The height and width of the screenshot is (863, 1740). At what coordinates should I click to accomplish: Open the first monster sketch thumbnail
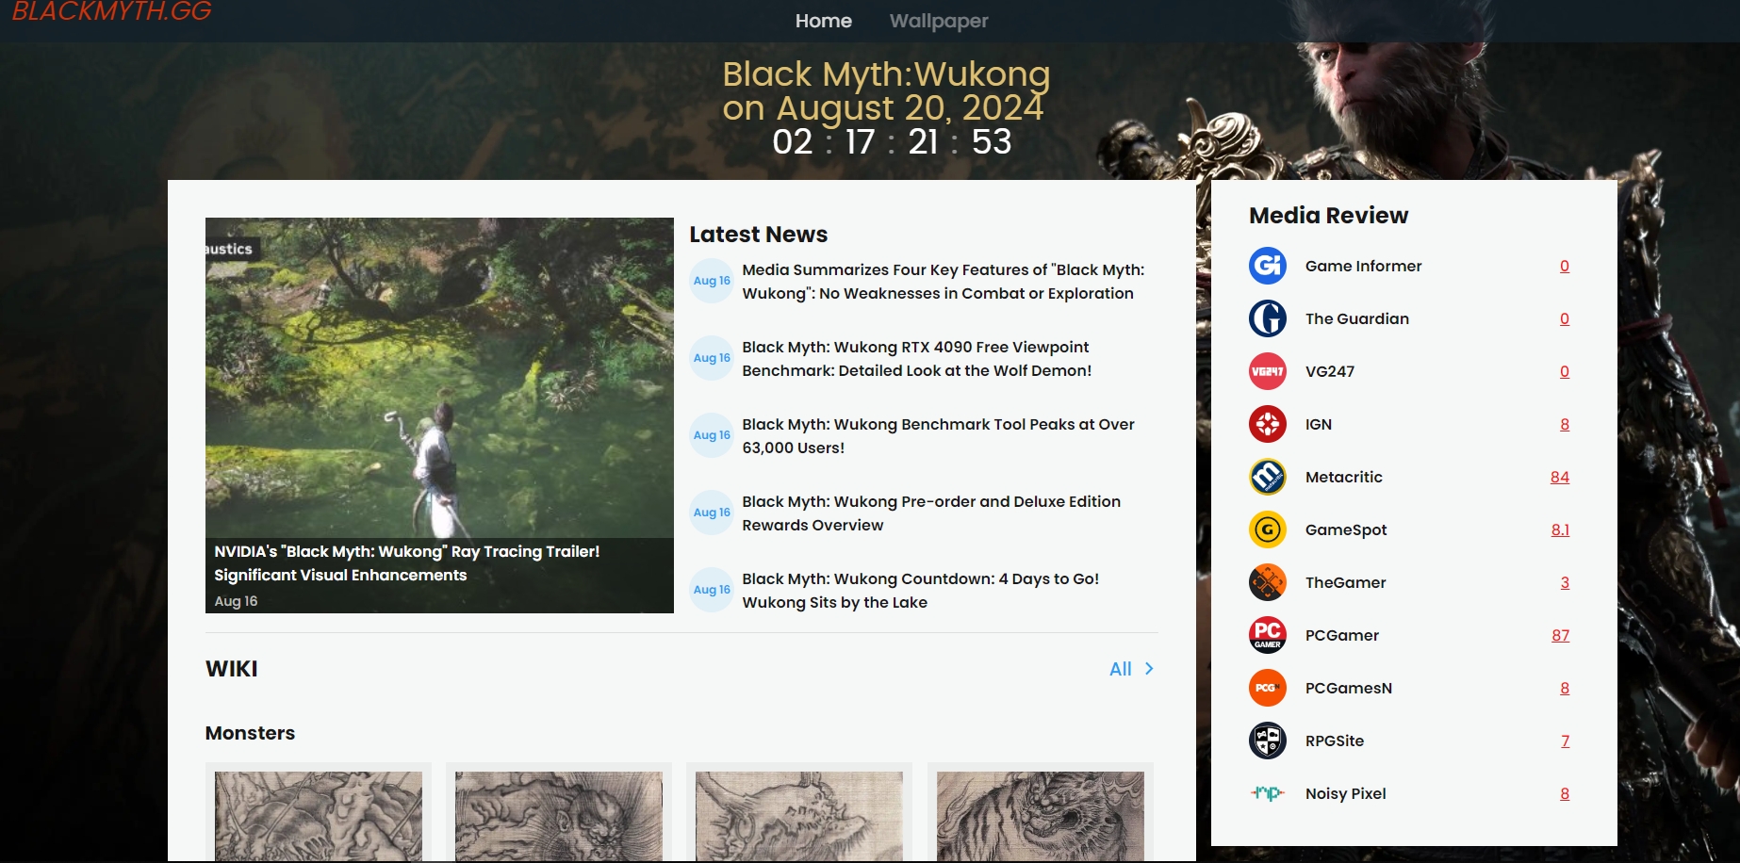[x=319, y=816]
